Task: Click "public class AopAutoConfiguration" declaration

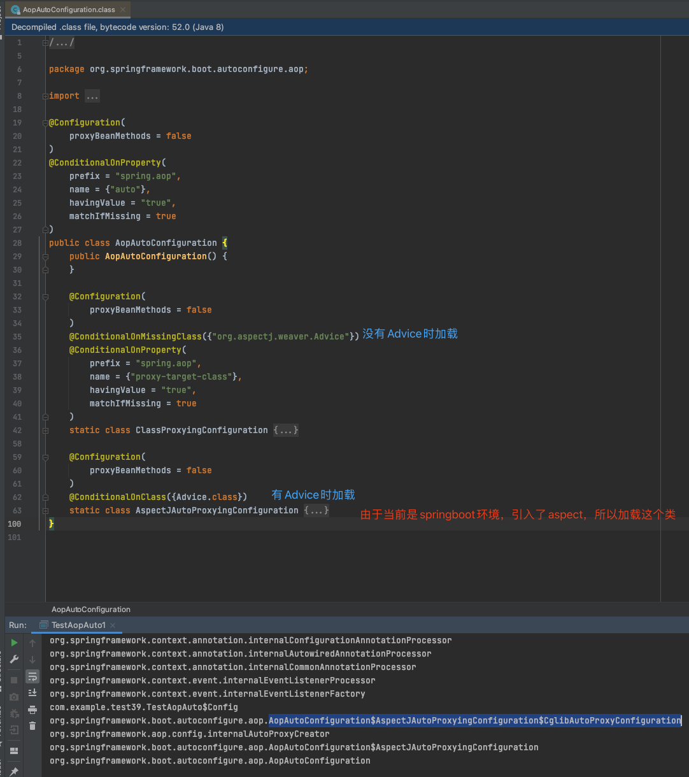Action: point(133,243)
